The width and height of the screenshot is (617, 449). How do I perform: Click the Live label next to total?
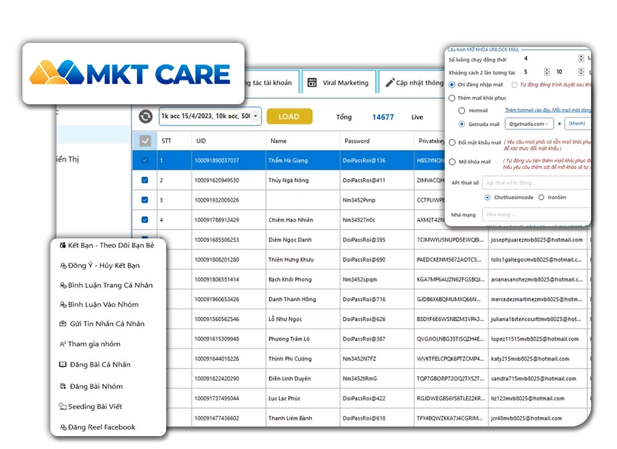[x=417, y=117]
